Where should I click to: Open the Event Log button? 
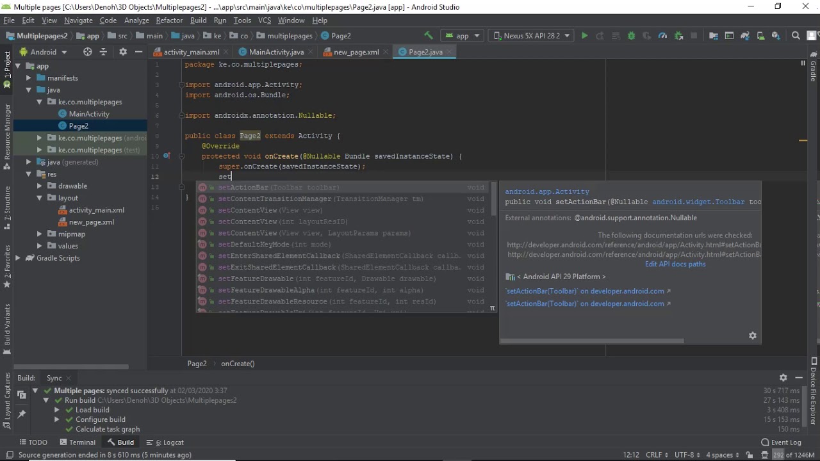781,442
